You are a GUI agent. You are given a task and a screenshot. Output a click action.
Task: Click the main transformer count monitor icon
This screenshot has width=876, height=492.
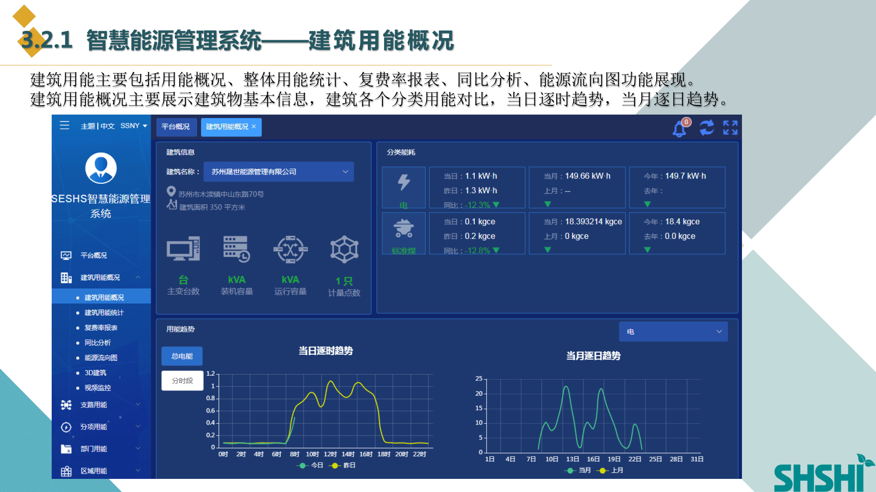coord(184,249)
